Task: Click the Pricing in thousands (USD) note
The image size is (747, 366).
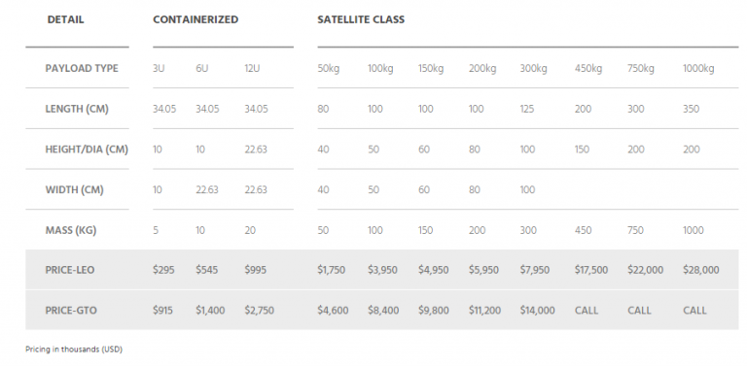Action: 74,349
